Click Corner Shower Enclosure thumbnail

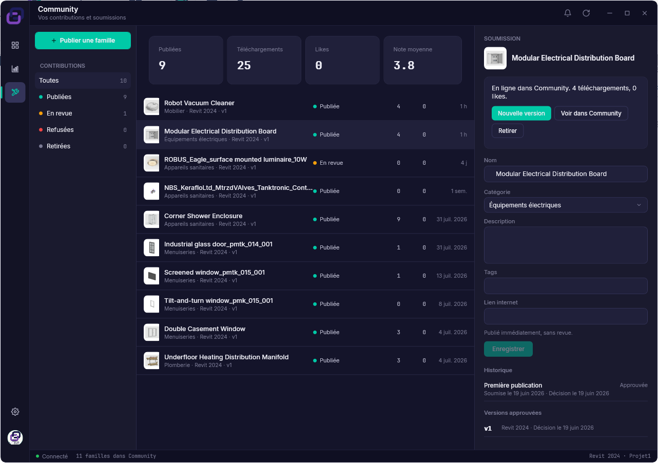(x=151, y=219)
